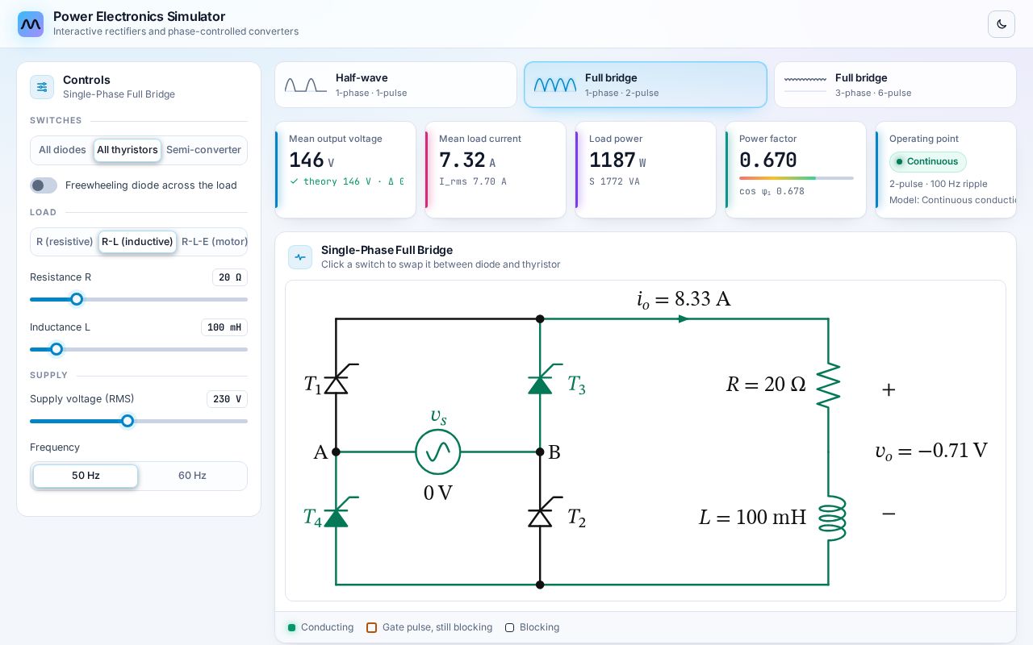Click the Power factor card
The width and height of the screenshot is (1033, 645).
tap(796, 169)
